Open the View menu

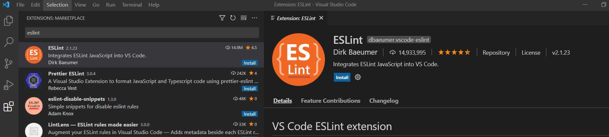tap(80, 5)
